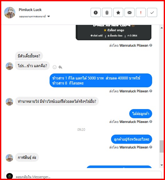Click the page avatar beside reply box
Screen dimensions: 165x180
click(10, 176)
